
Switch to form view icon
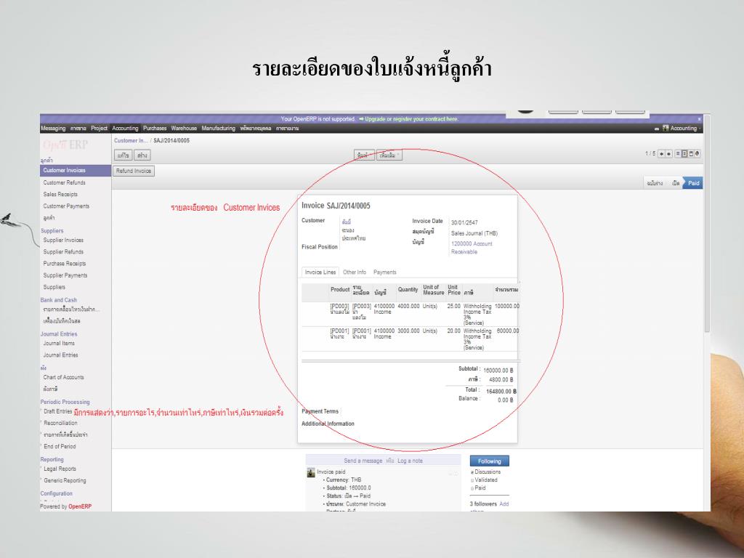click(684, 154)
